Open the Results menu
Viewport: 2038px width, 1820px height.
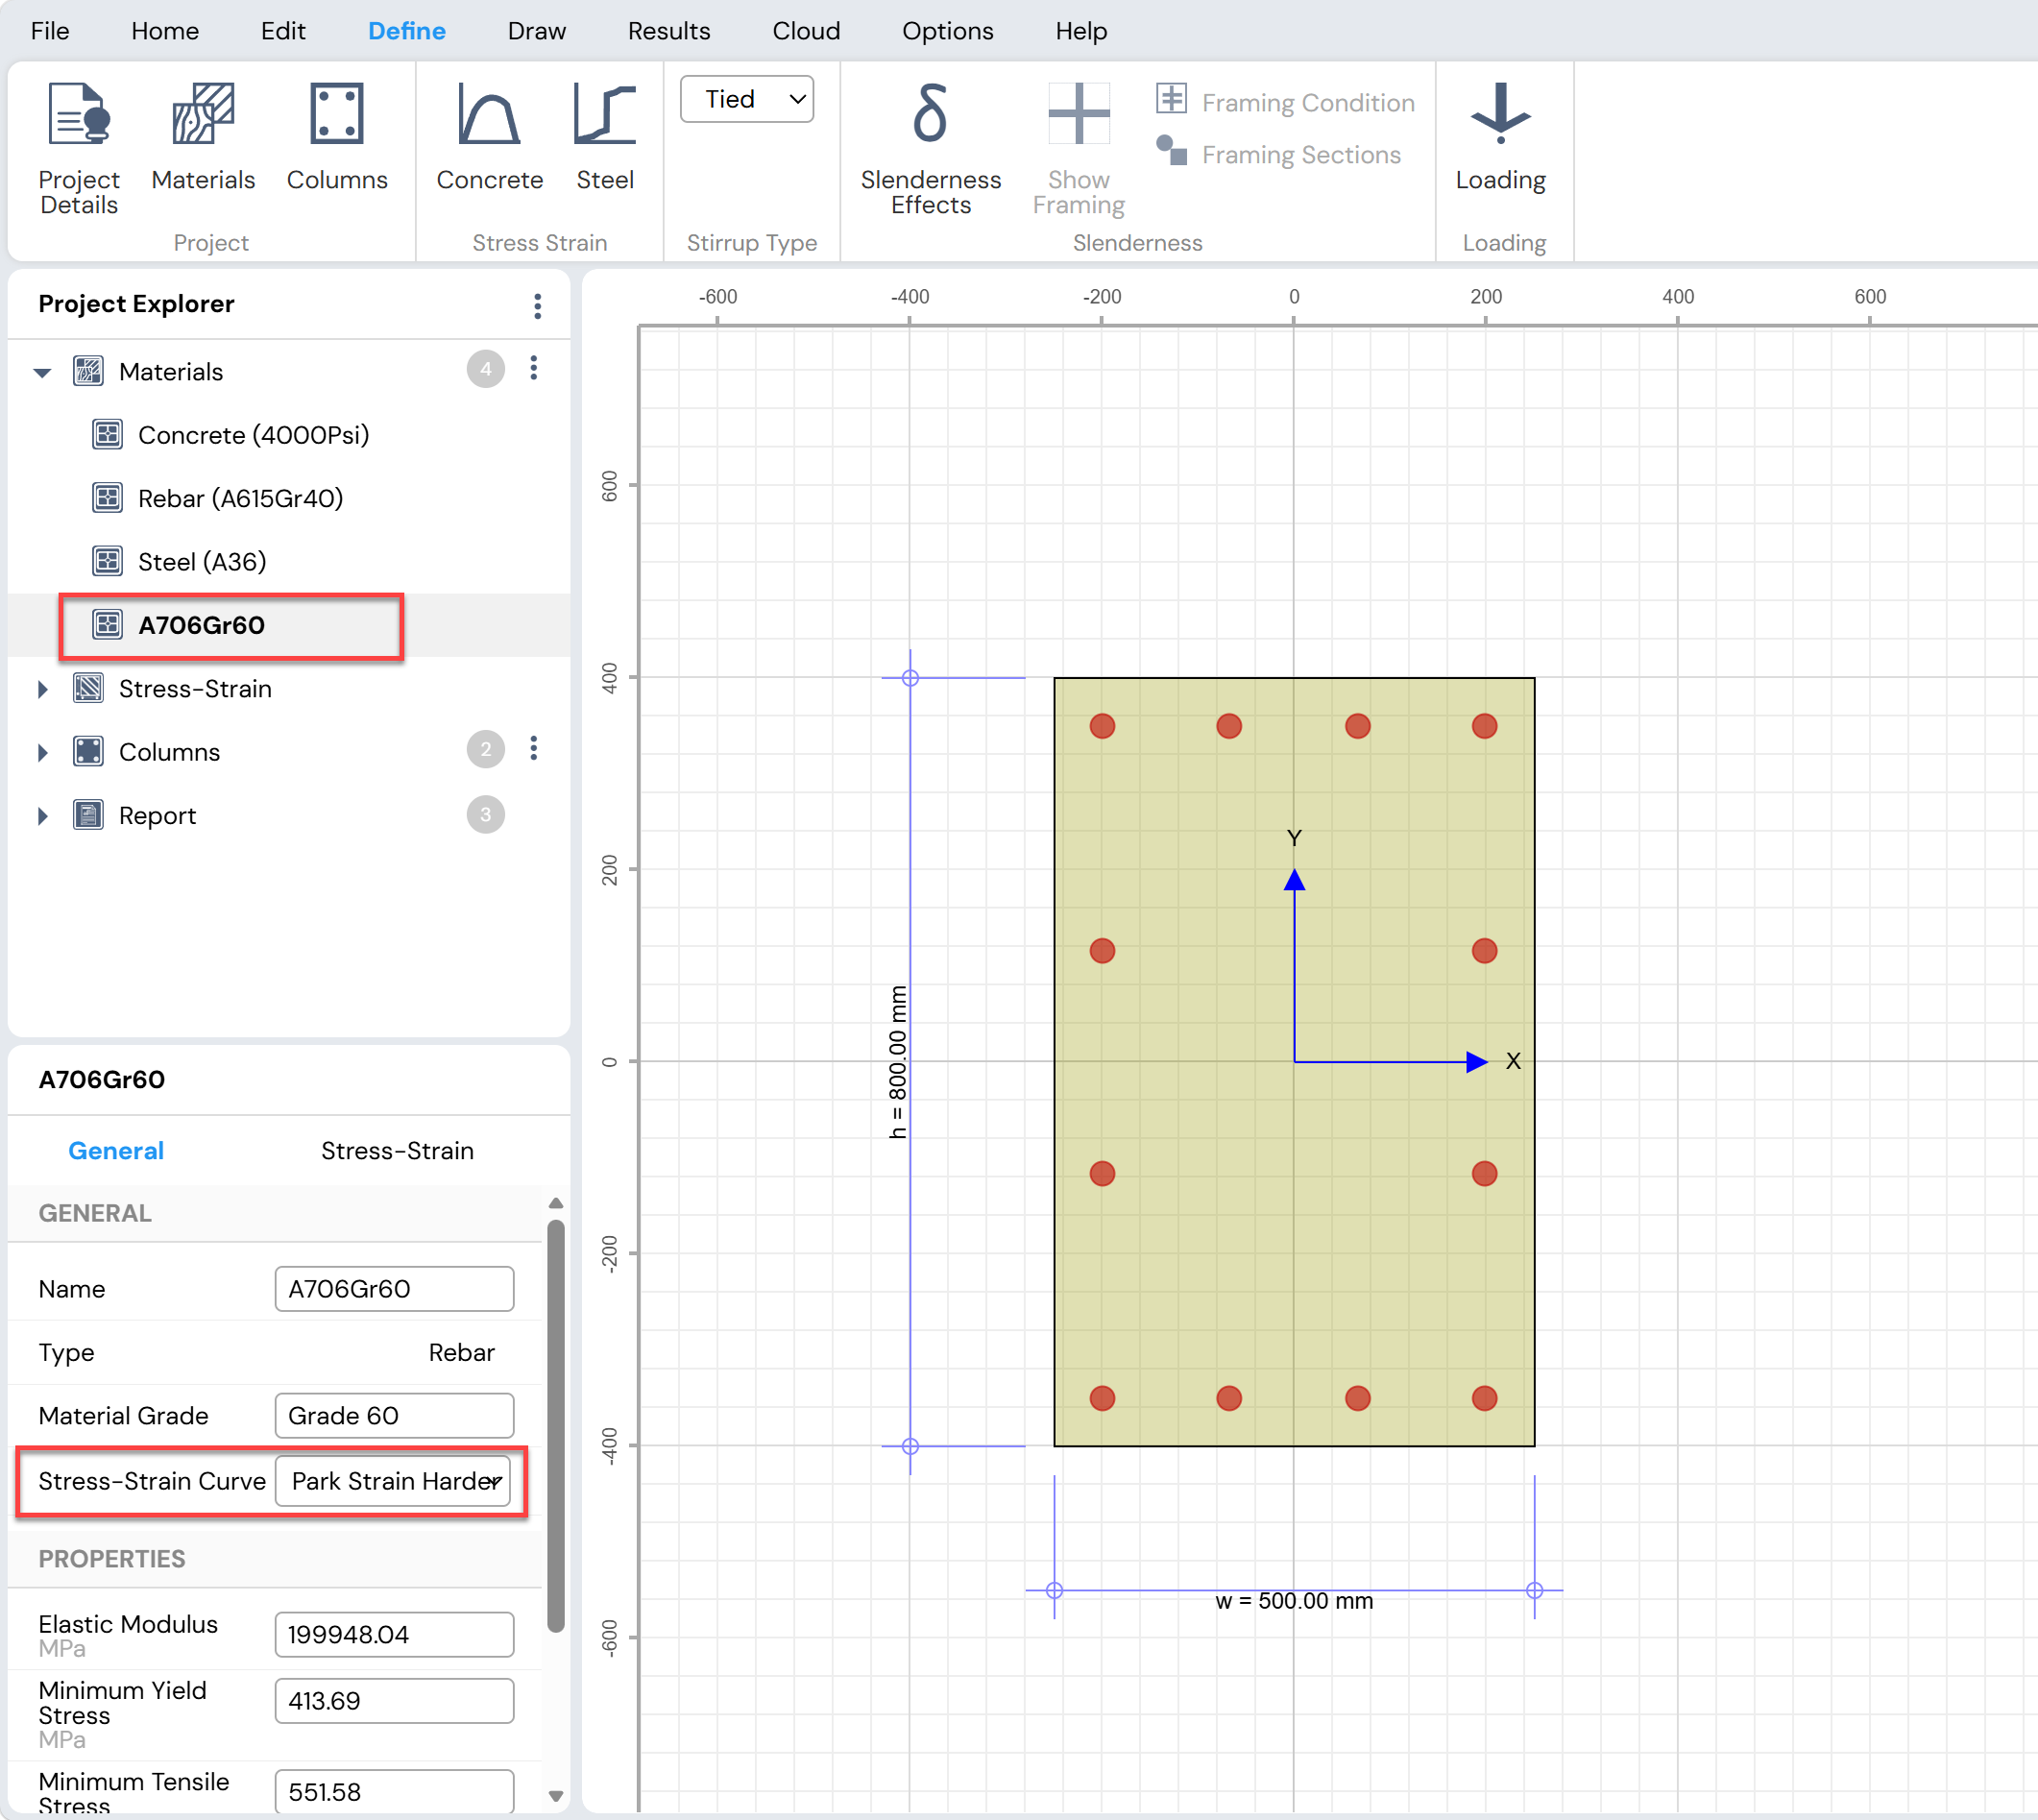[669, 31]
